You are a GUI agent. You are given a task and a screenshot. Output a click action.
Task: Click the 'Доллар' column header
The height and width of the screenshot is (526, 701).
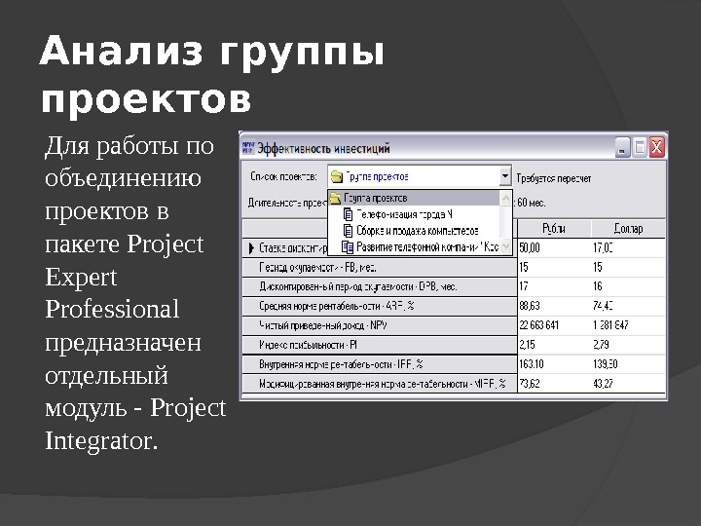click(628, 229)
